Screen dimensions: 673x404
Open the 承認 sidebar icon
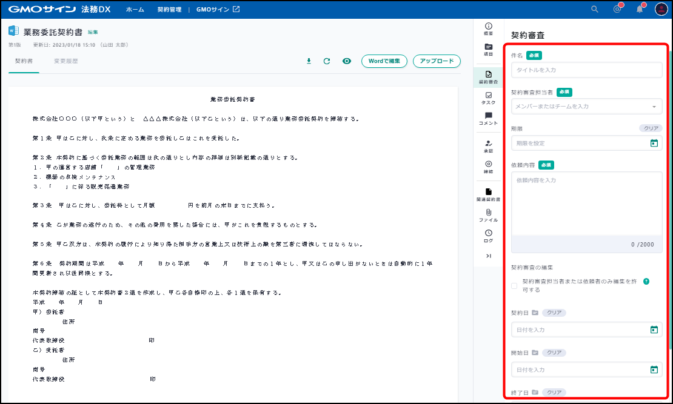click(489, 147)
